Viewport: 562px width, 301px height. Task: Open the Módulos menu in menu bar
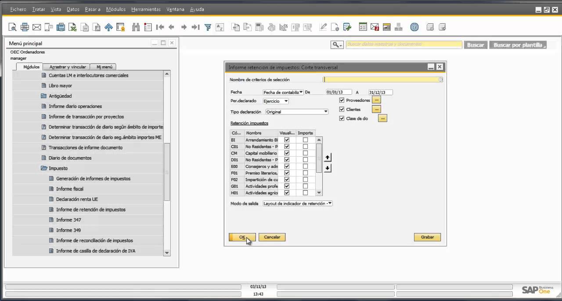(x=115, y=9)
